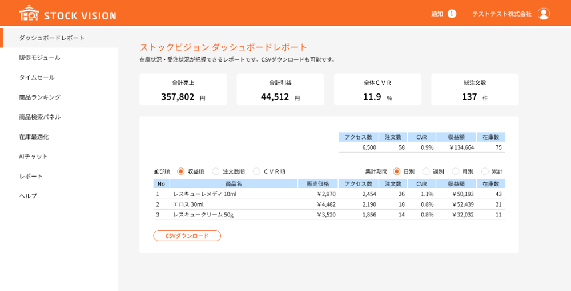
Task: Choose 週別 aggregation period
Action: coord(426,171)
